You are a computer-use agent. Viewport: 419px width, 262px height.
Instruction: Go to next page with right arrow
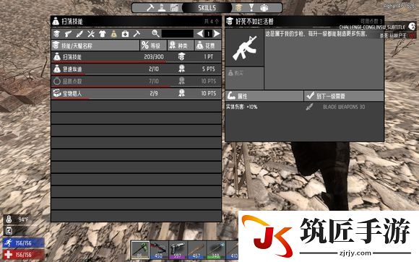[x=217, y=34]
